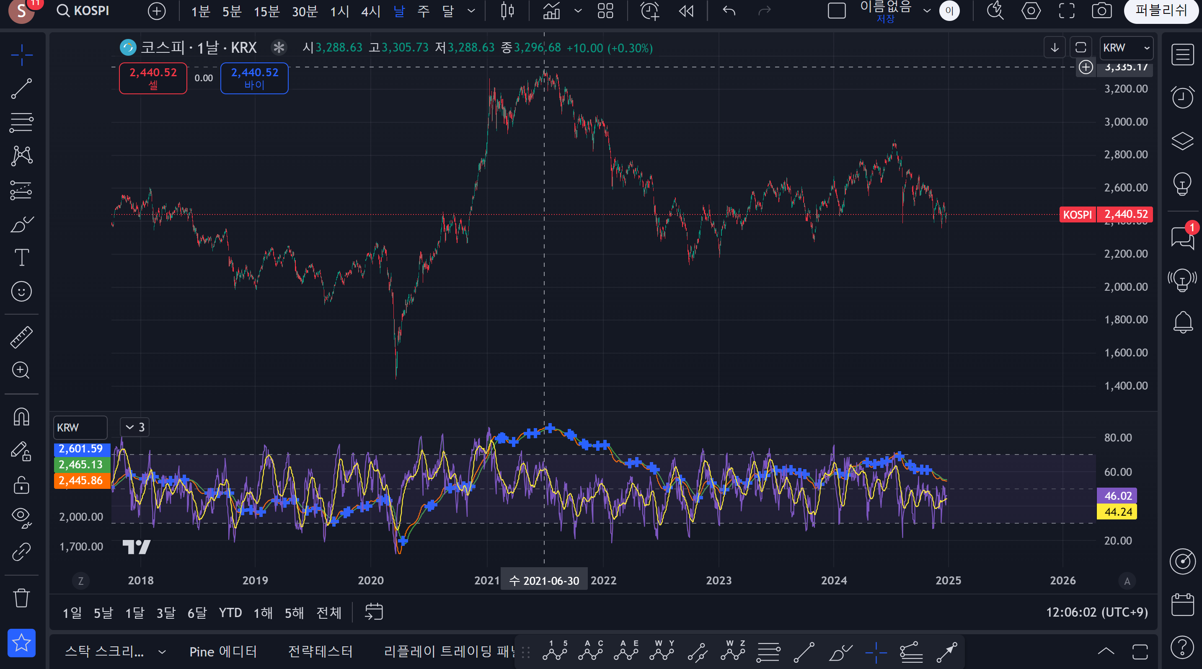The width and height of the screenshot is (1202, 669).
Task: Open the indicators button in top toolbar
Action: point(551,11)
